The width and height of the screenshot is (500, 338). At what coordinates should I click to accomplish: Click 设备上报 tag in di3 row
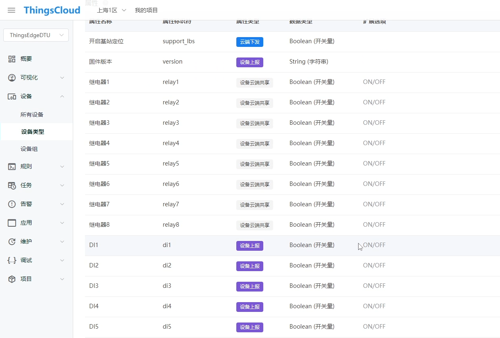point(250,286)
